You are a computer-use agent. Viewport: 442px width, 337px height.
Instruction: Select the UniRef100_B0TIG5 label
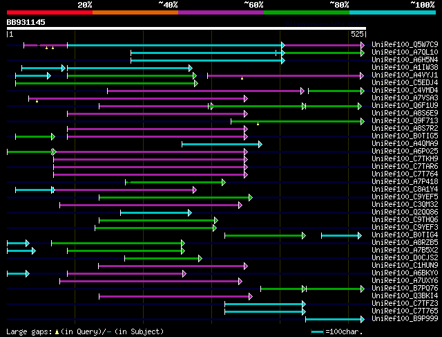coord(405,136)
